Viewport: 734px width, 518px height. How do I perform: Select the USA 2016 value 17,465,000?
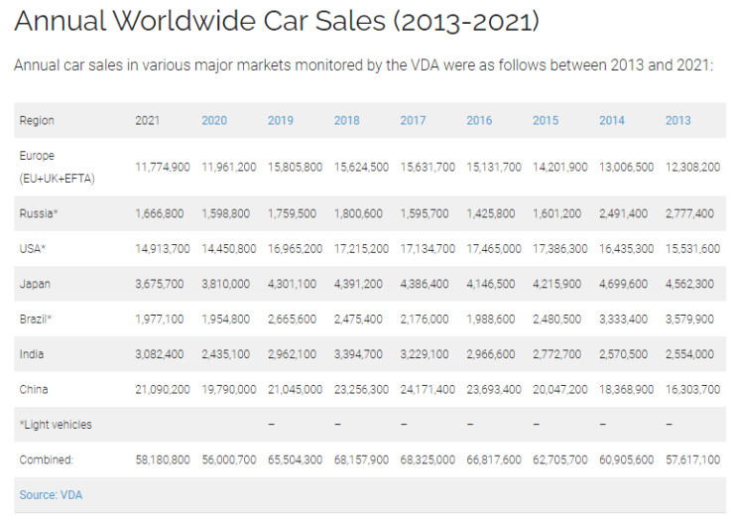(x=493, y=248)
